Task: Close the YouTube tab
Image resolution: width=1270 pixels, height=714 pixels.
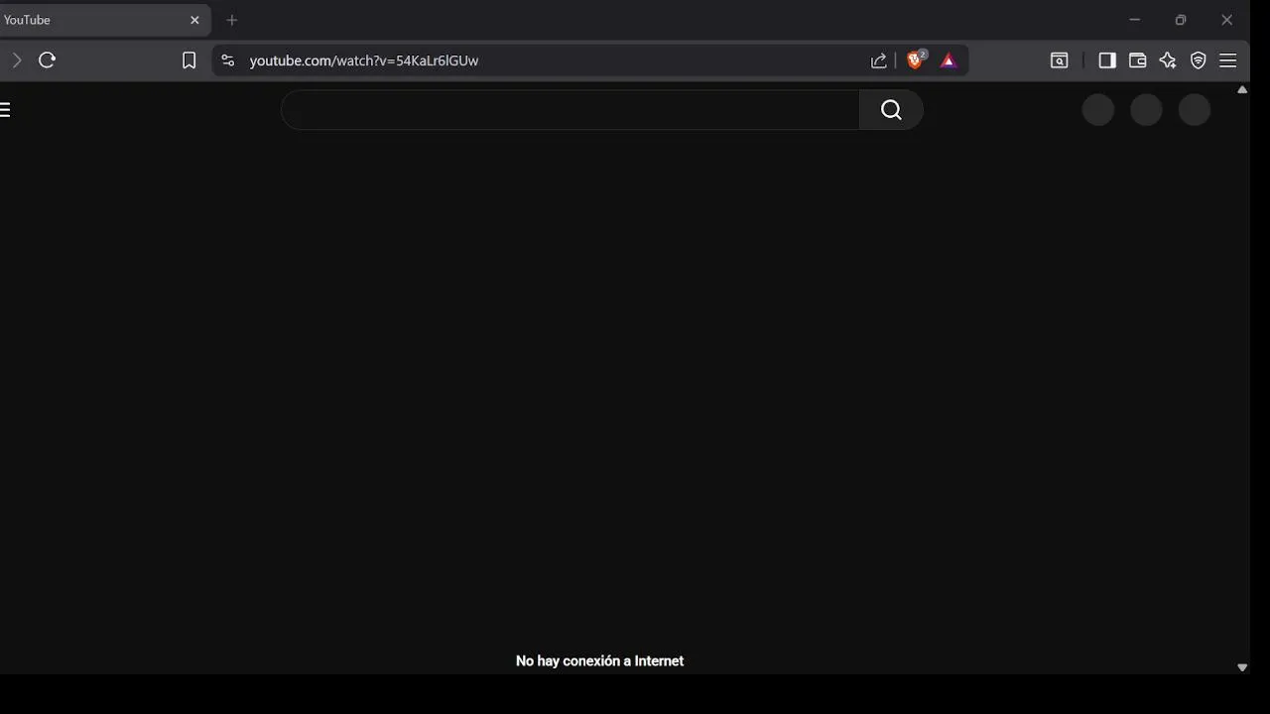Action: pos(194,20)
